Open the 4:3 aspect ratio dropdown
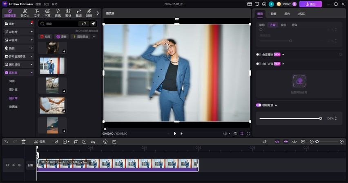 point(226,133)
